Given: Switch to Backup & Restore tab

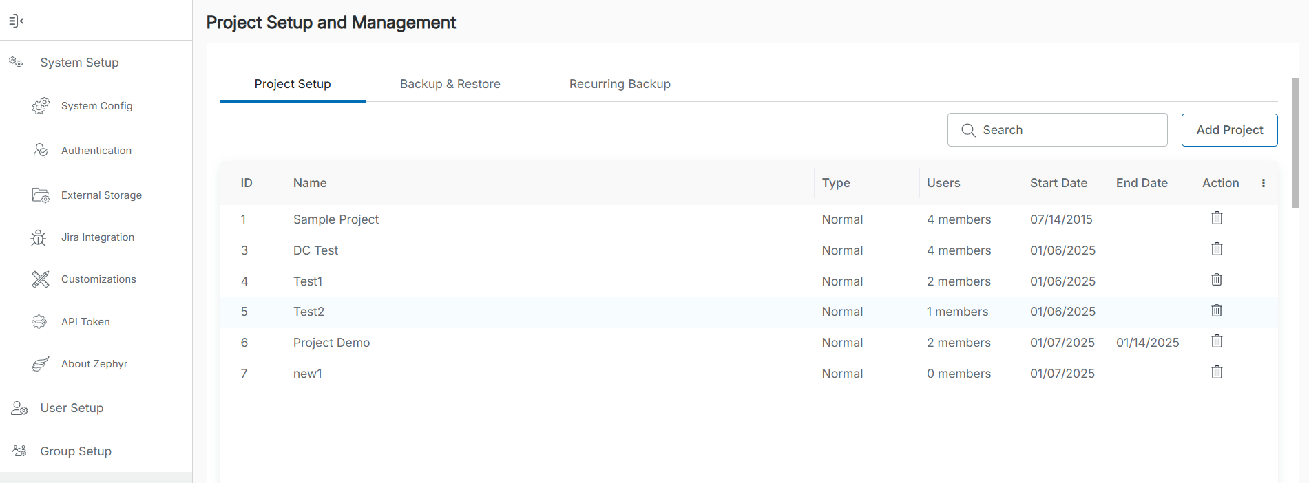Looking at the screenshot, I should coord(450,84).
